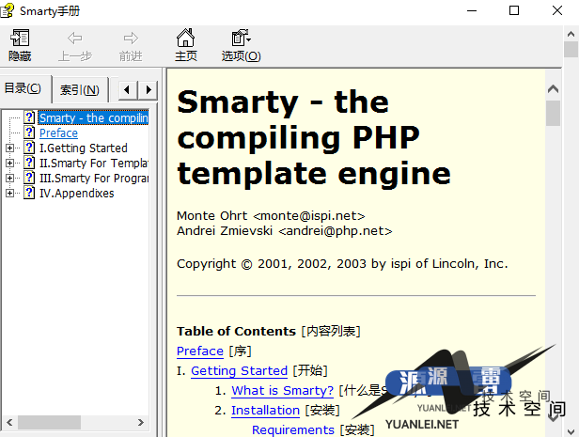The image size is (579, 437).
Task: Open the Preface item in the tree
Action: click(58, 133)
